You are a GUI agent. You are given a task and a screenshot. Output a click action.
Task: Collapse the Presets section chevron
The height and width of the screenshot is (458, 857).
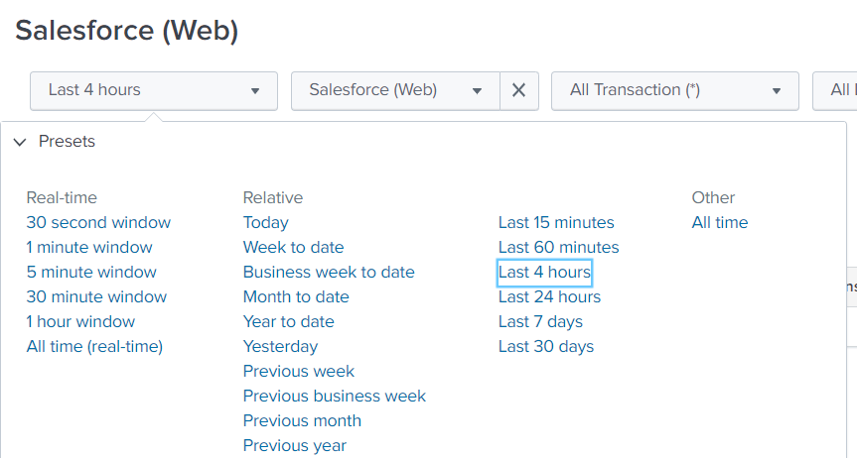pyautogui.click(x=20, y=142)
